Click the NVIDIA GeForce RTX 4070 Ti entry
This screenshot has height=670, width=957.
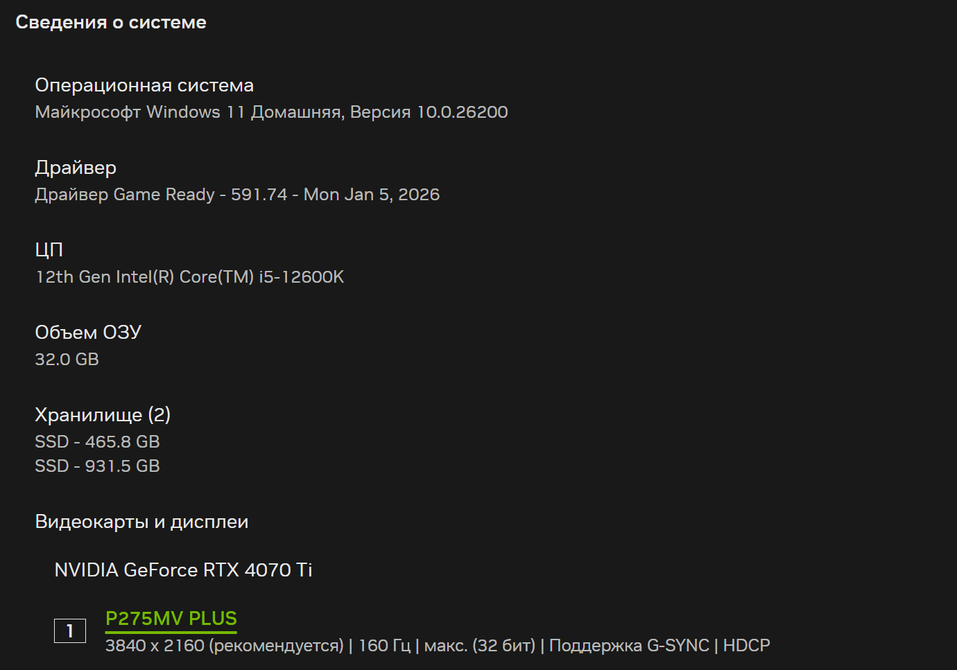point(183,570)
